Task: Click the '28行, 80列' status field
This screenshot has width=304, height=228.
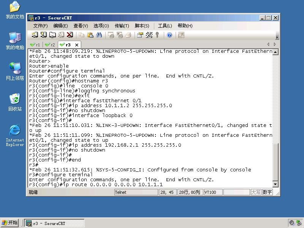Action: click(190, 192)
